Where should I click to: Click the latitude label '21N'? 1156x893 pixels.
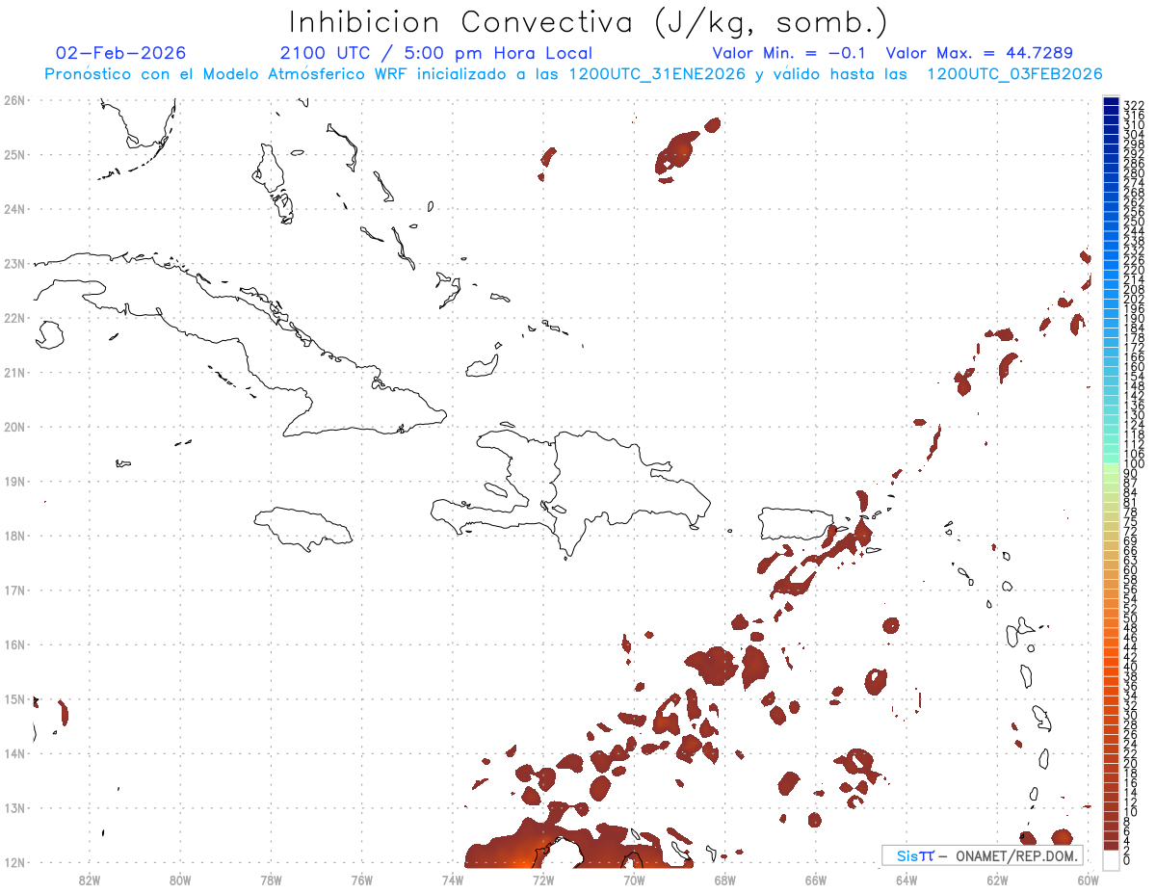pos(13,372)
